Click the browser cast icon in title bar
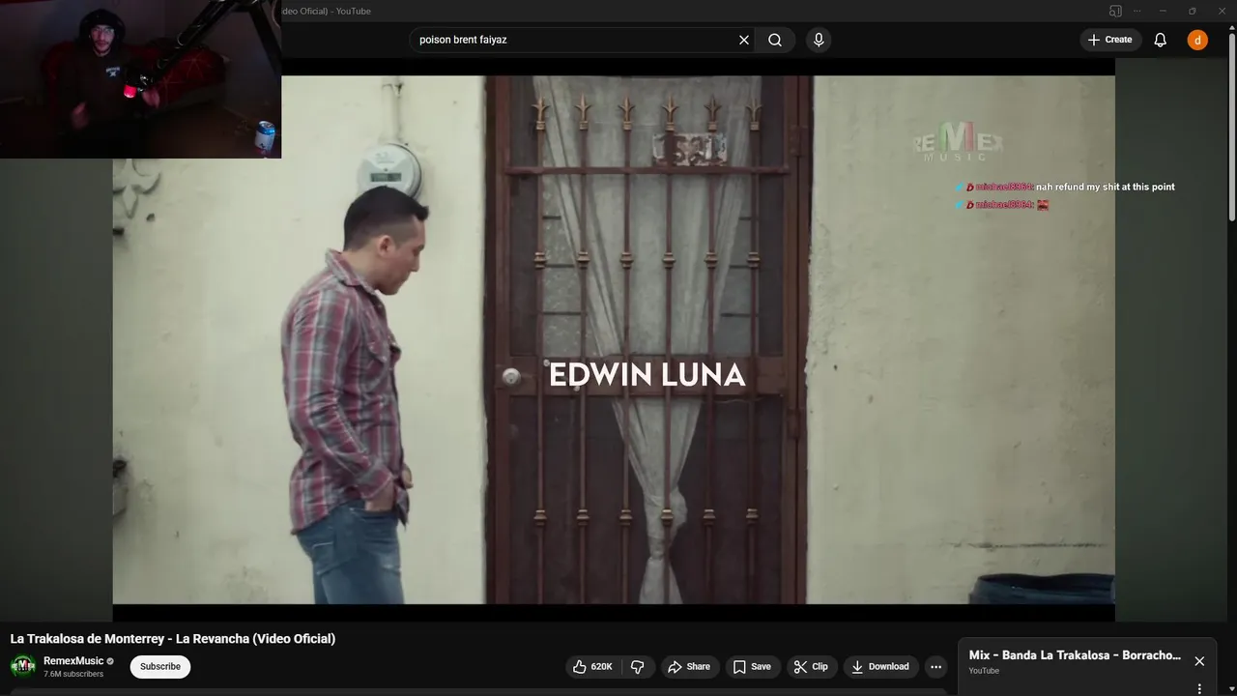The height and width of the screenshot is (696, 1237). [1115, 11]
